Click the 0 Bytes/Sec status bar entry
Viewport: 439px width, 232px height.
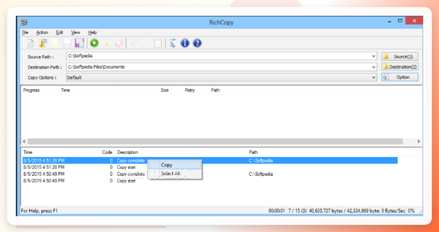pyautogui.click(x=393, y=211)
